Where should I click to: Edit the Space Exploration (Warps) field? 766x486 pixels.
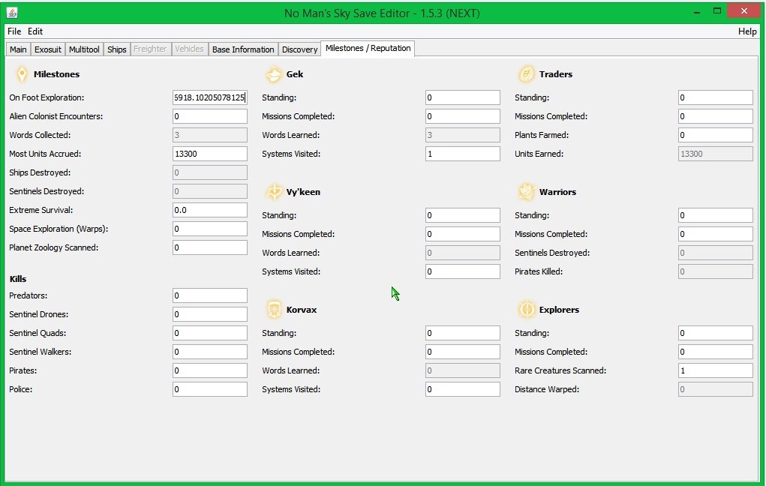click(210, 229)
